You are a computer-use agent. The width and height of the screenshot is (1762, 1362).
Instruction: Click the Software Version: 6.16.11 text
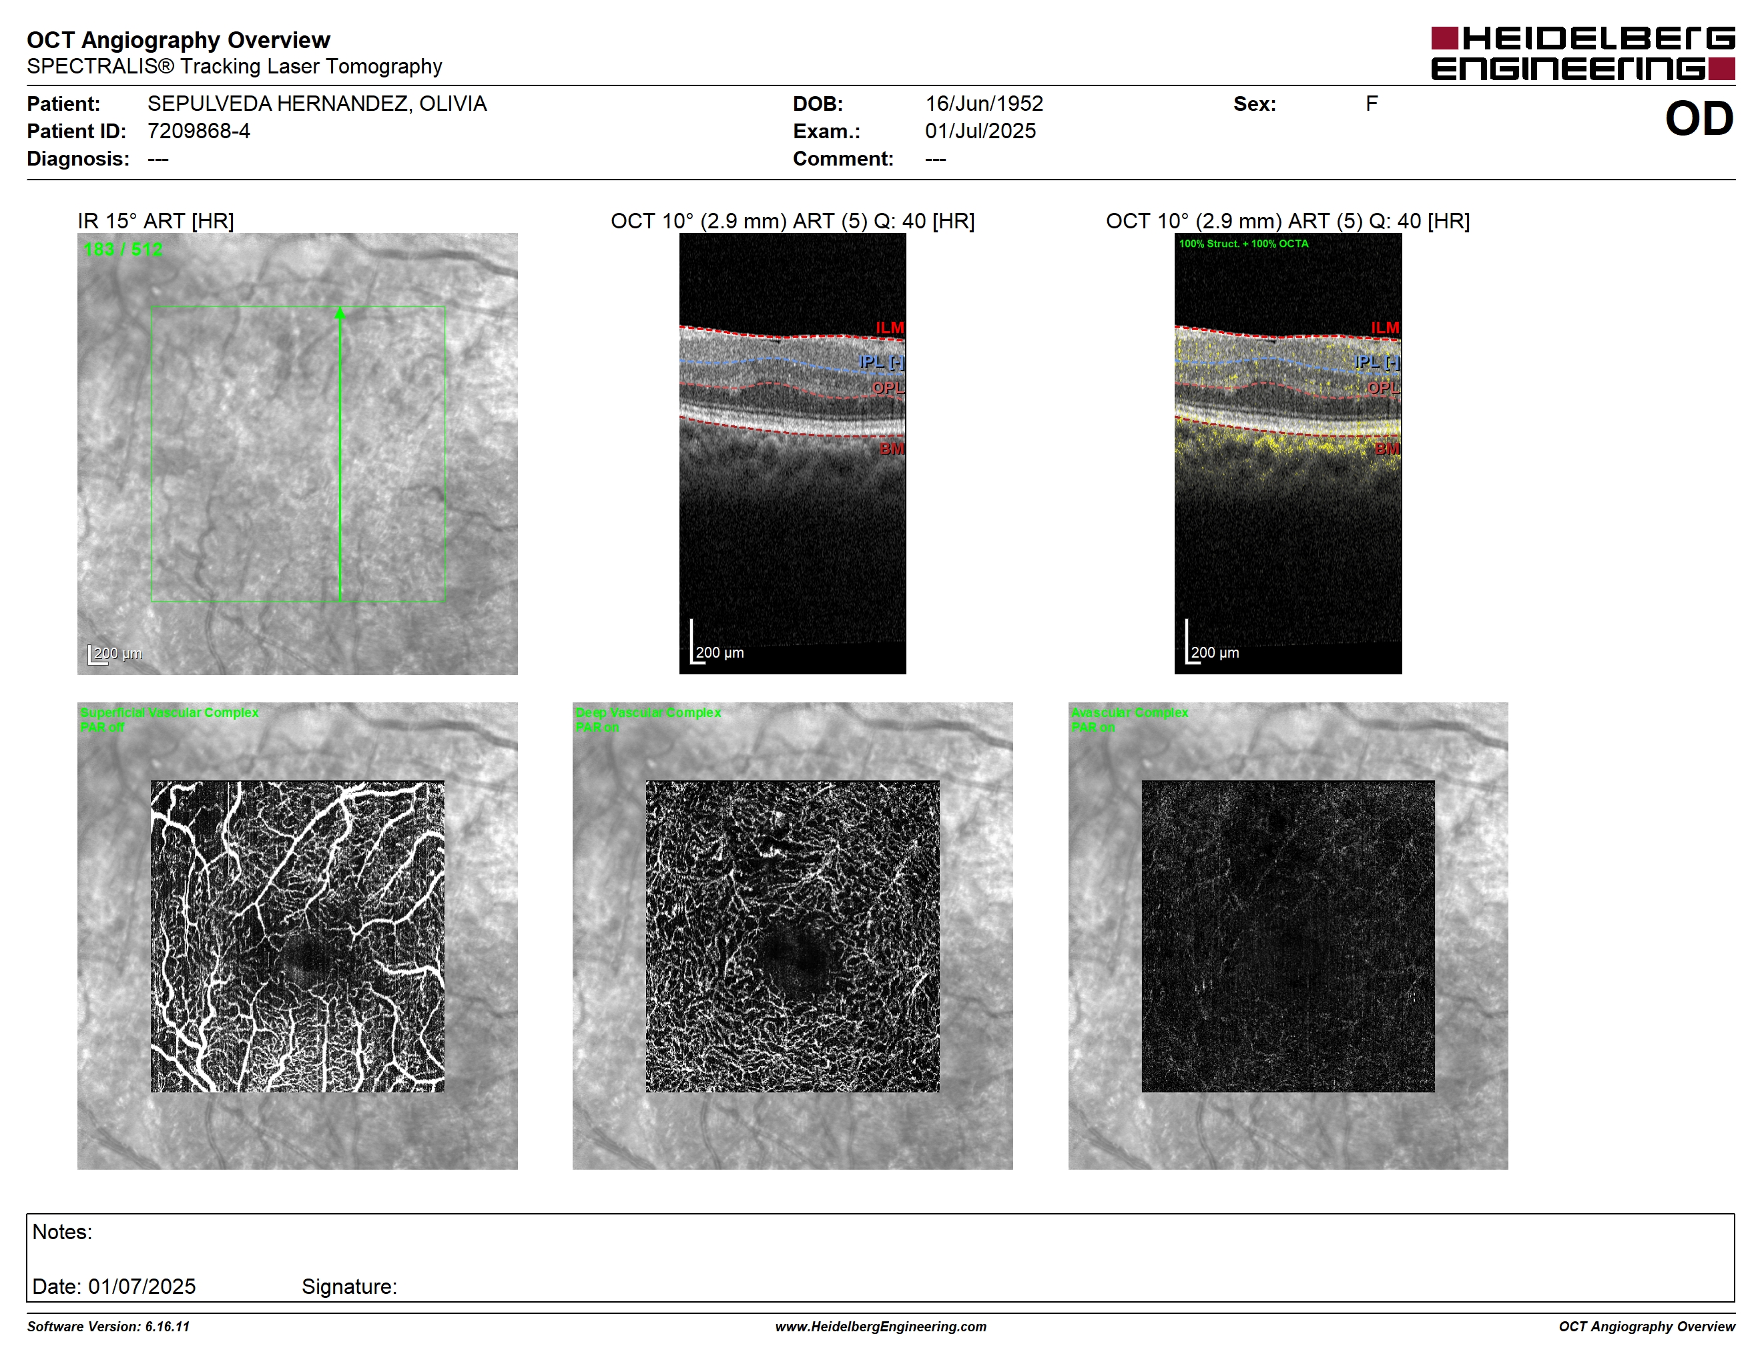[x=108, y=1327]
